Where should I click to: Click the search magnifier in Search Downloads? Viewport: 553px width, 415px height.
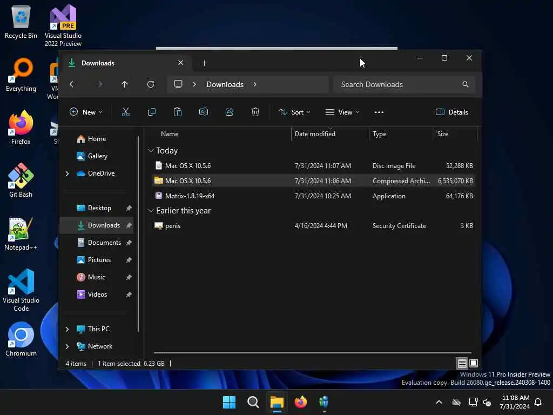click(465, 84)
